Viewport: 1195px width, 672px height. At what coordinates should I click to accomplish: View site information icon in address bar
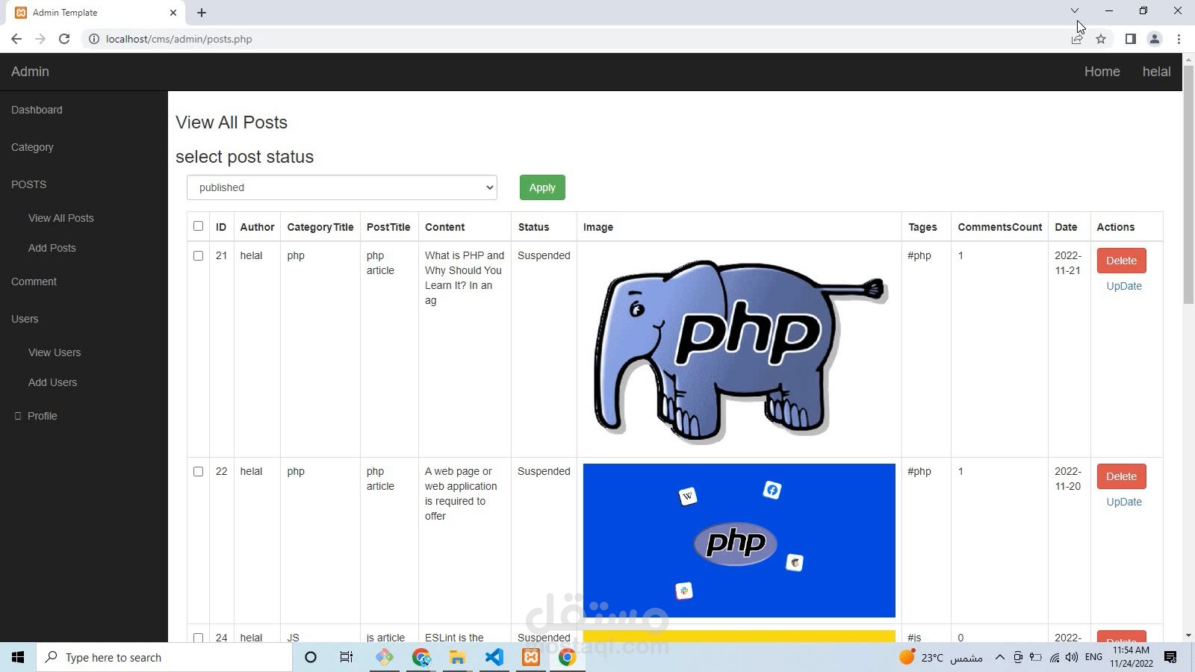click(x=94, y=39)
